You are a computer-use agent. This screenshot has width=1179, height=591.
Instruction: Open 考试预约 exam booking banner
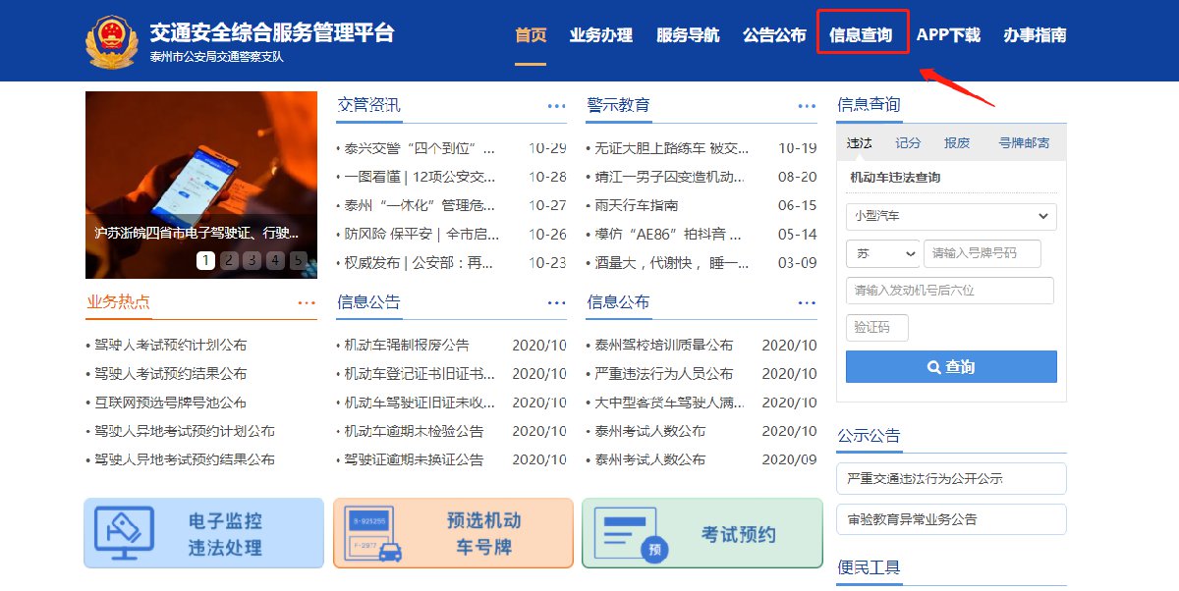click(702, 533)
